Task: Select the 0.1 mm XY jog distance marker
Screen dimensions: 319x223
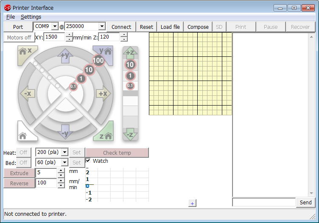Action: click(x=73, y=86)
